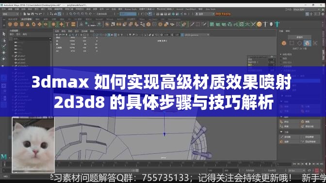Click the 多切割 multi-cut button
This screenshot has width=326, height=183.
coord(289,137)
